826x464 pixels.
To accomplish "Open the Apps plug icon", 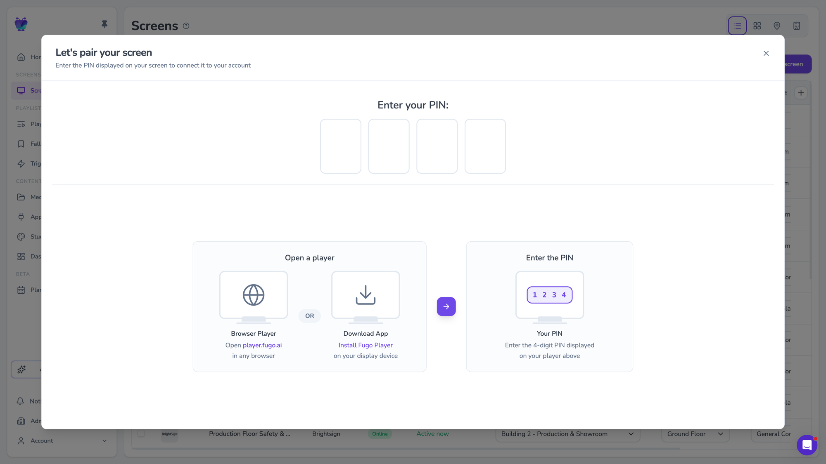I will [x=21, y=217].
